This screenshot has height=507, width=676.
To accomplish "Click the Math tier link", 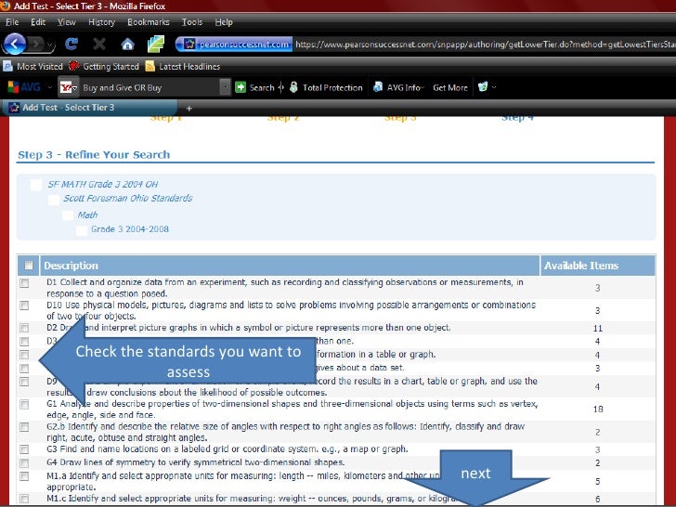I will [x=87, y=214].
